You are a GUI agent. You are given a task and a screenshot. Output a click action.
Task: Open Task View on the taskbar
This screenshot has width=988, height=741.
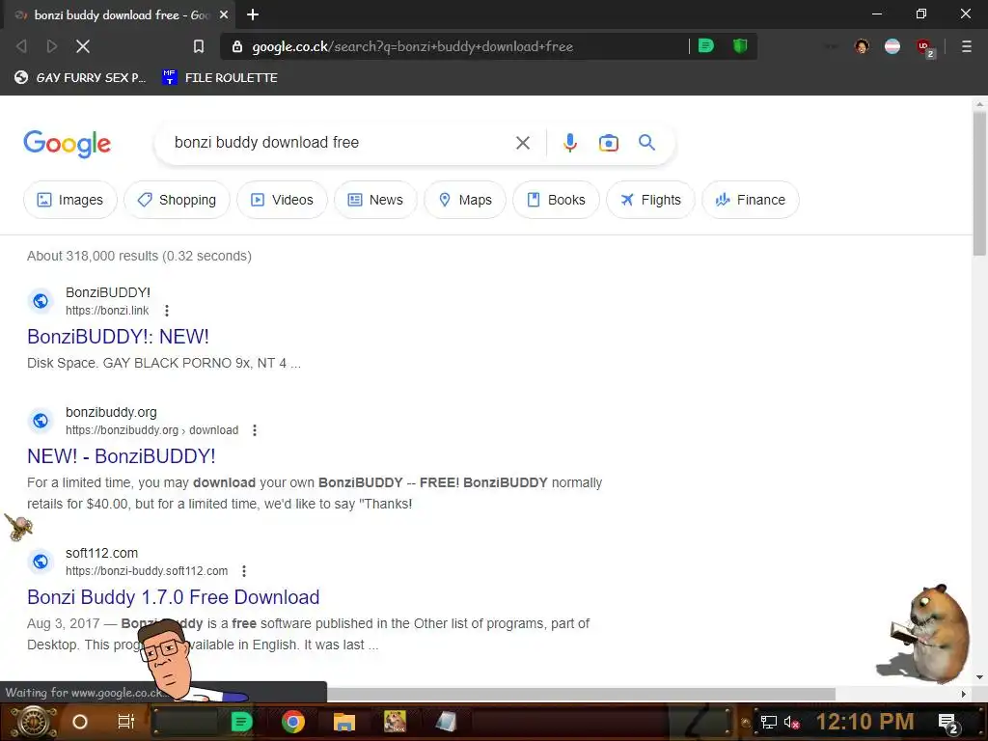click(x=126, y=722)
